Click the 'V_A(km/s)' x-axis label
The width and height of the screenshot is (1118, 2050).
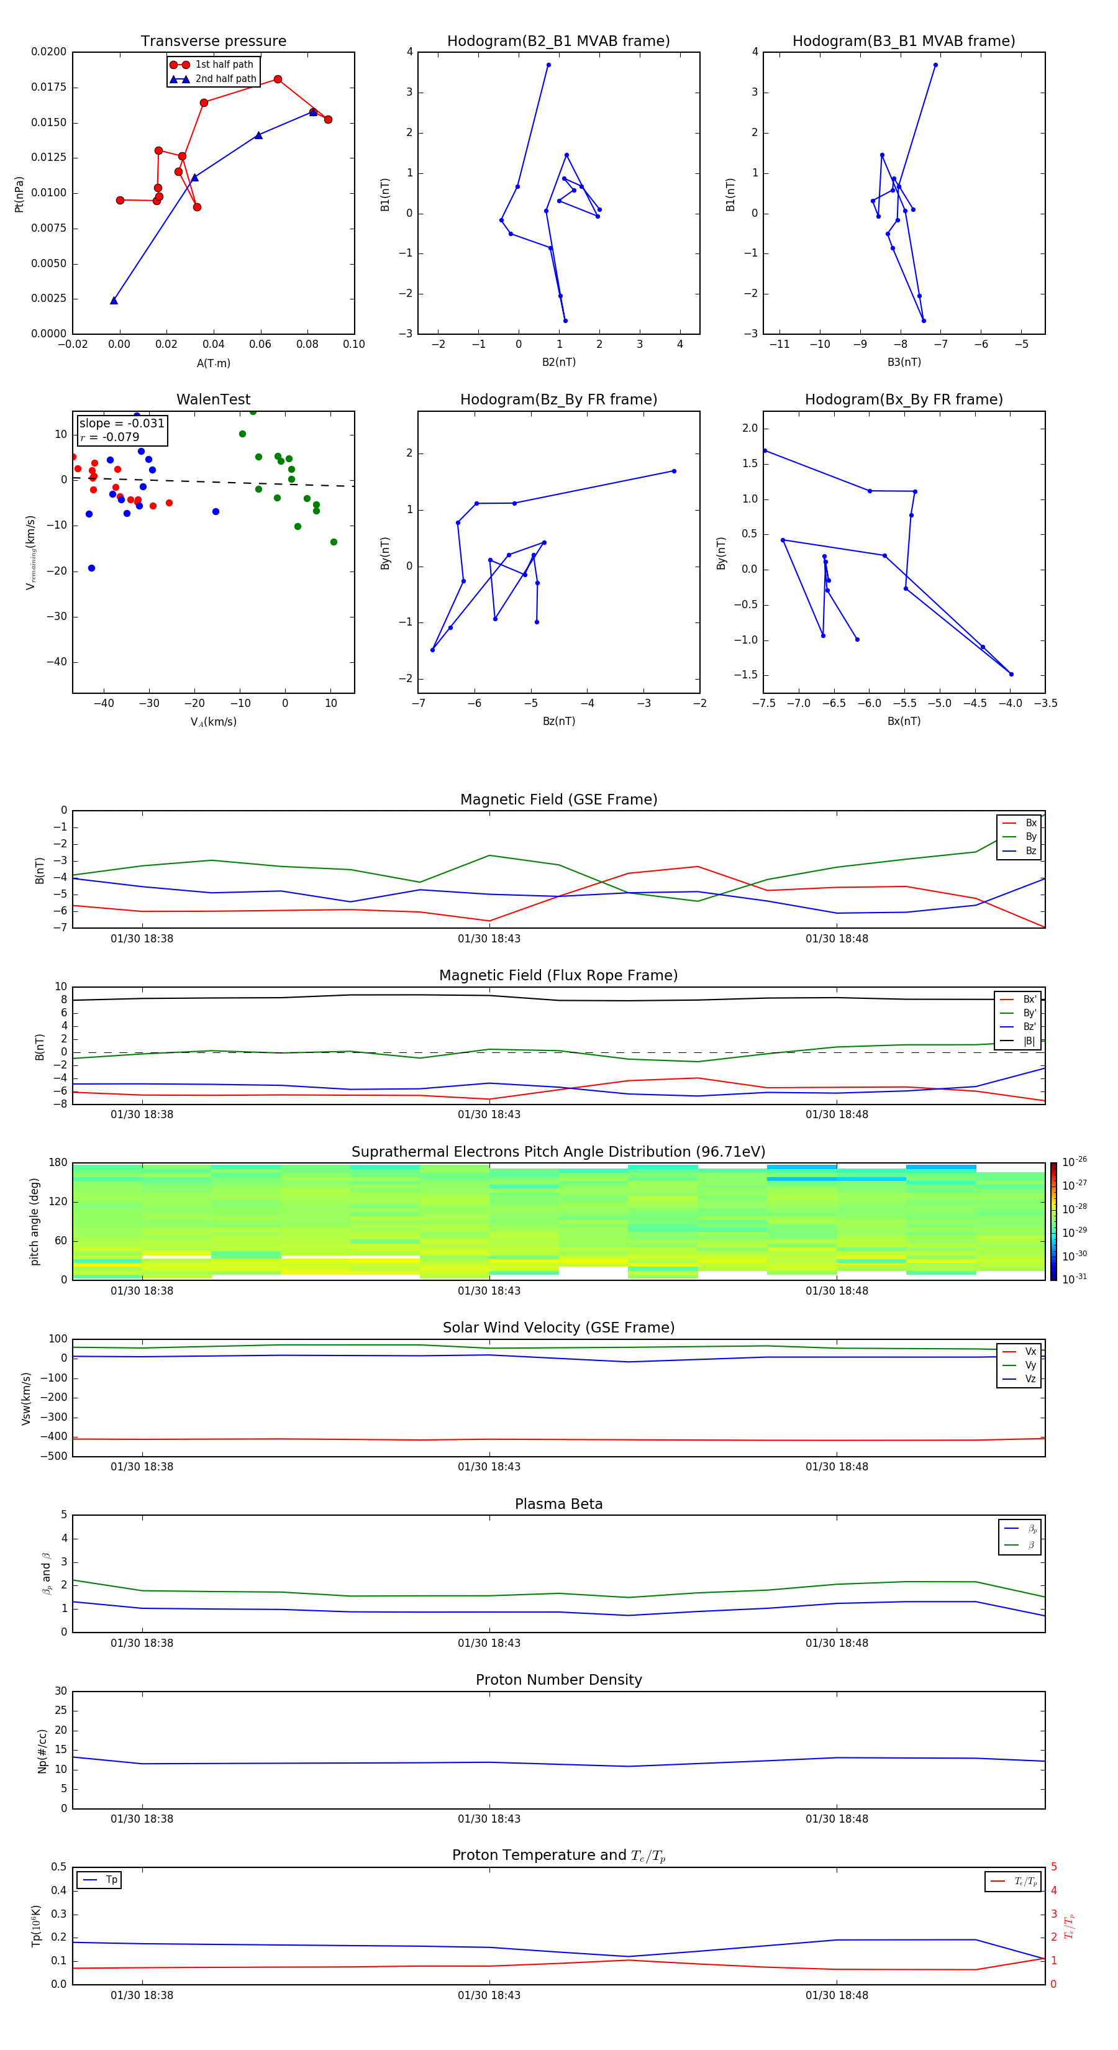click(213, 722)
